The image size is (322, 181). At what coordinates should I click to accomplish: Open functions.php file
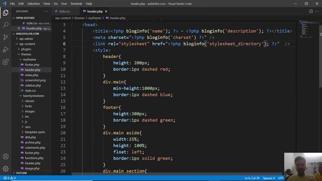click(34, 158)
